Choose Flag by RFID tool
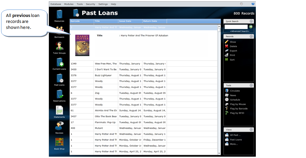 point(237,113)
